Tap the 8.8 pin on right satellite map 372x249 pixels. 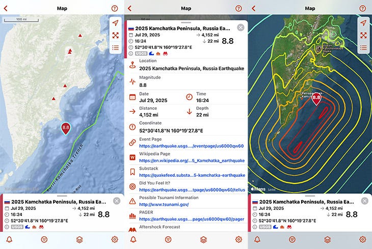[316, 99]
